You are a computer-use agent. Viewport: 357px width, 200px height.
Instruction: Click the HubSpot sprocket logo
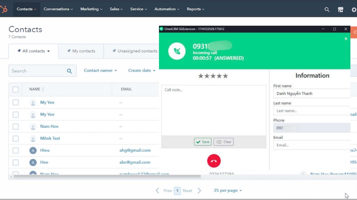pyautogui.click(x=3, y=9)
